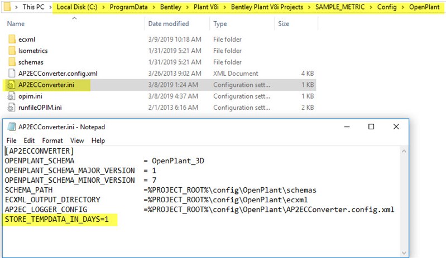Screen dimensions: 446x258
Task: Expand chevron after Plant V8i breadcrumb
Action: [x=225, y=7]
